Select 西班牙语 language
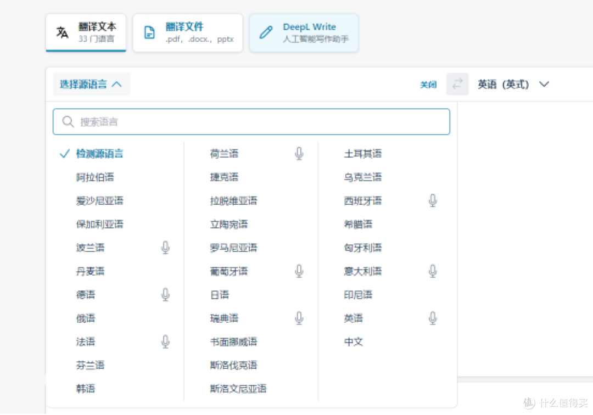The width and height of the screenshot is (593, 415). click(363, 201)
